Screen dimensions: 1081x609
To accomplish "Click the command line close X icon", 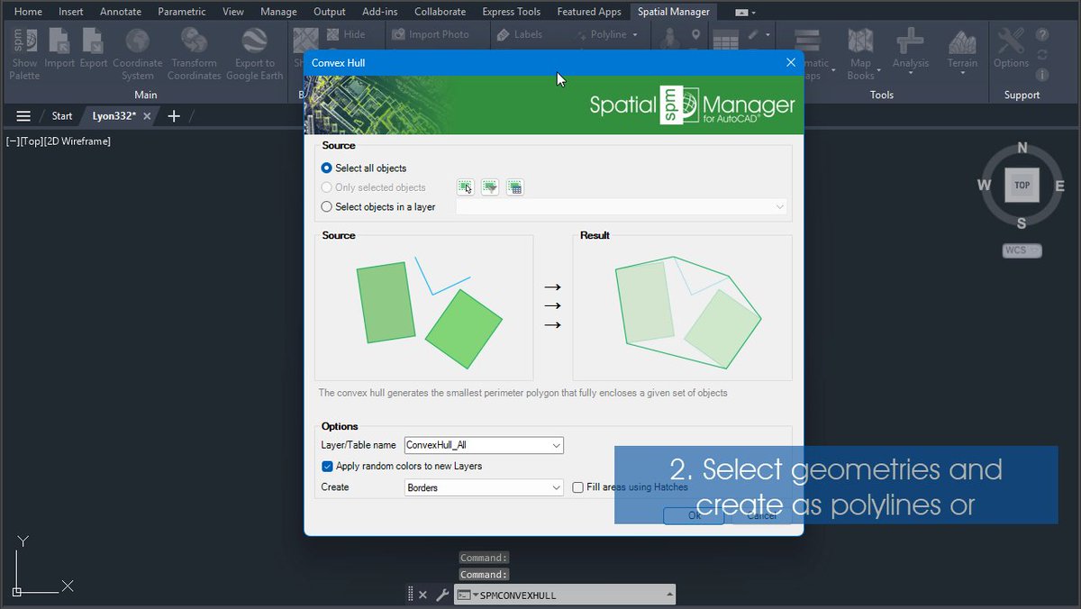I will (x=422, y=595).
